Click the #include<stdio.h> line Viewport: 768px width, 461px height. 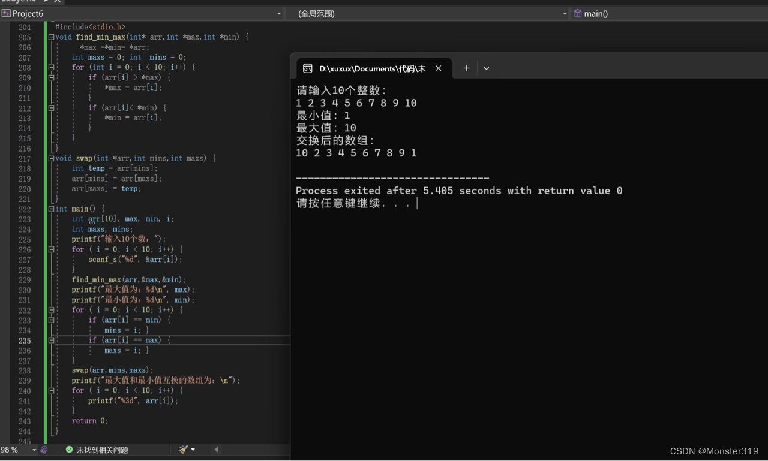click(x=90, y=27)
